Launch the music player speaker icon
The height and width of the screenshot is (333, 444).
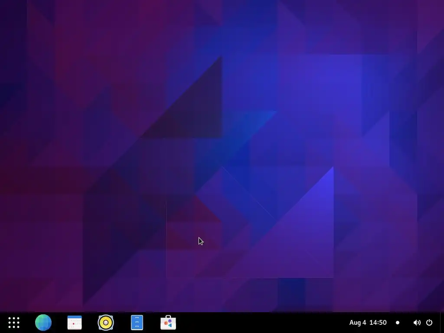coord(106,323)
